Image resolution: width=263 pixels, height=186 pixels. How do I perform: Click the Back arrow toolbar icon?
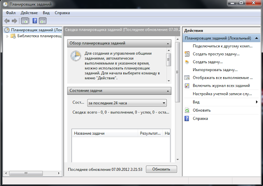pyautogui.click(x=7, y=21)
